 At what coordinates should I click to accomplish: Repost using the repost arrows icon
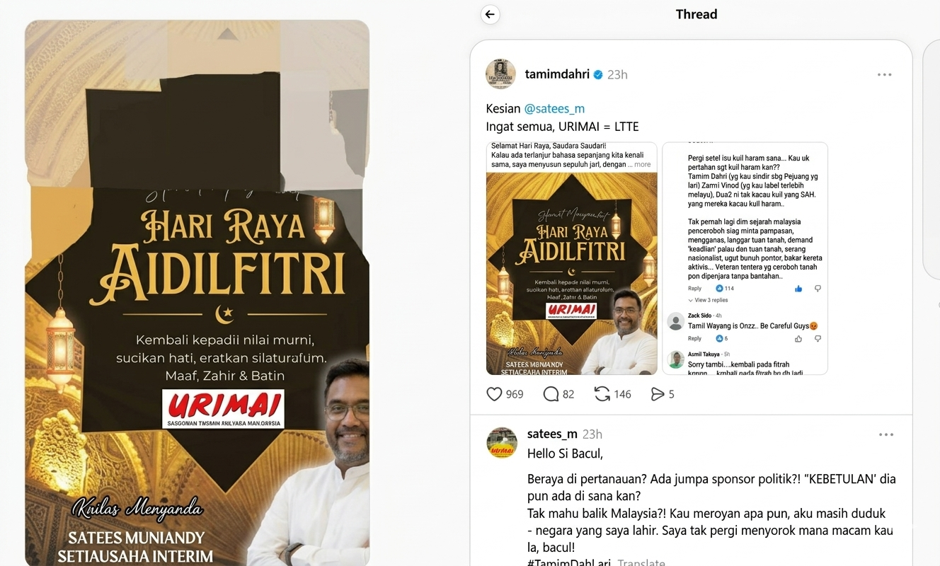click(x=602, y=394)
